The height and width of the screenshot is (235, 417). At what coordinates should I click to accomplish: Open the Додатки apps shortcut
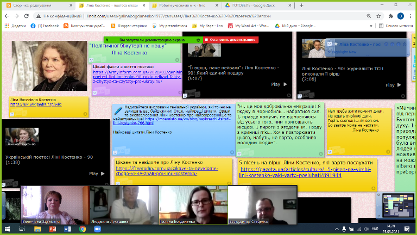click(x=15, y=26)
